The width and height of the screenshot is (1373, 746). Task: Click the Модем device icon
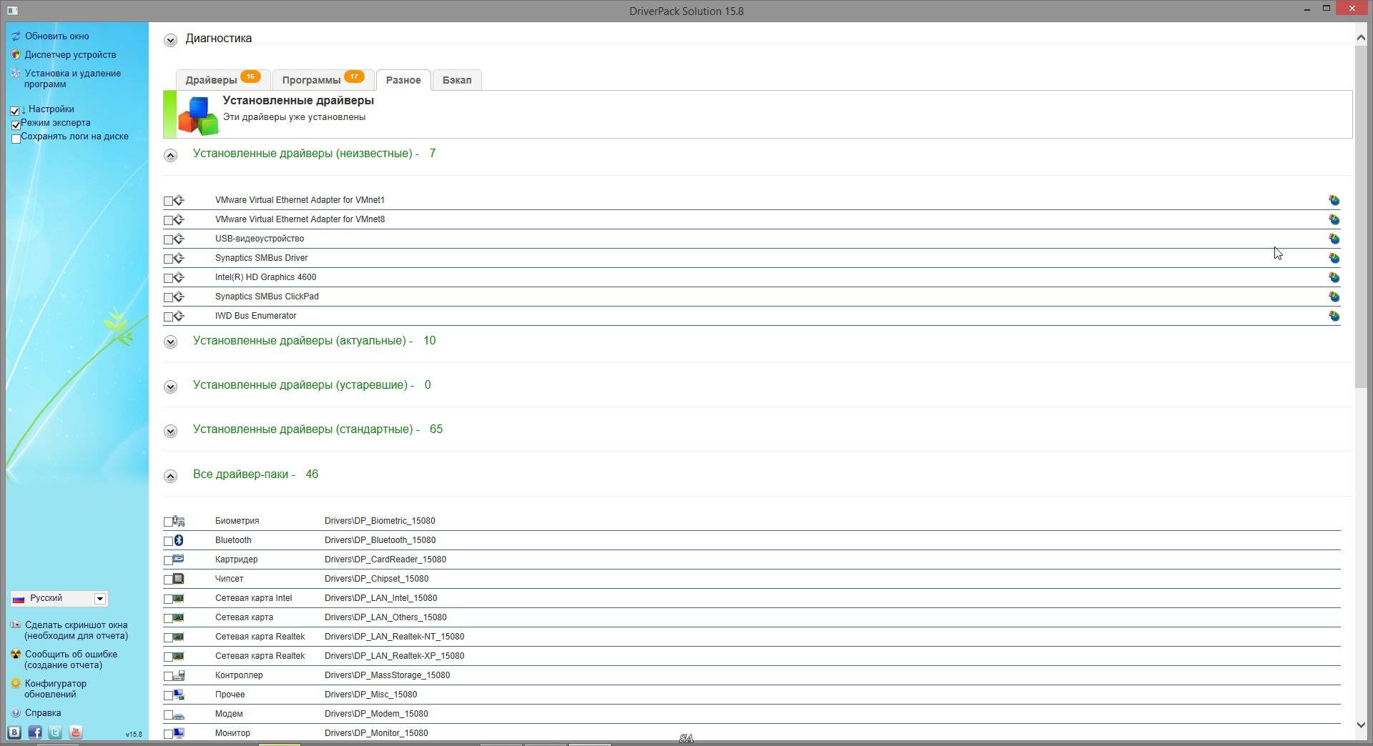[x=179, y=714]
